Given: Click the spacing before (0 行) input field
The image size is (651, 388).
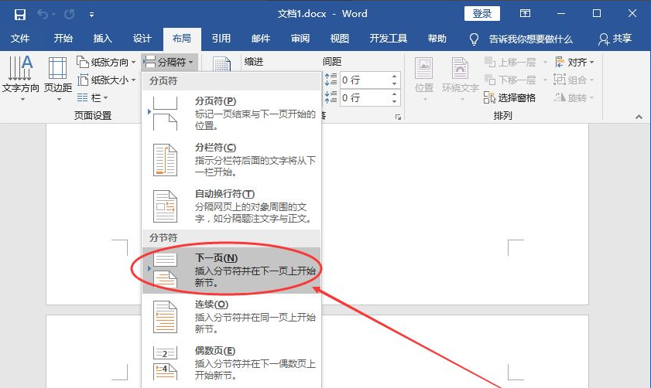Looking at the screenshot, I should pyautogui.click(x=364, y=80).
